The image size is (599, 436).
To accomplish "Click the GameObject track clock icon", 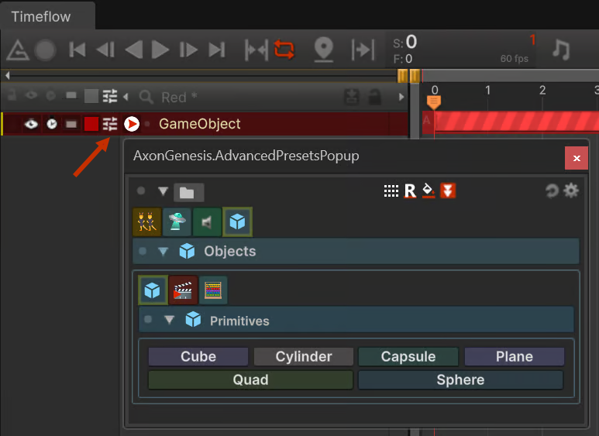I will click(x=52, y=124).
